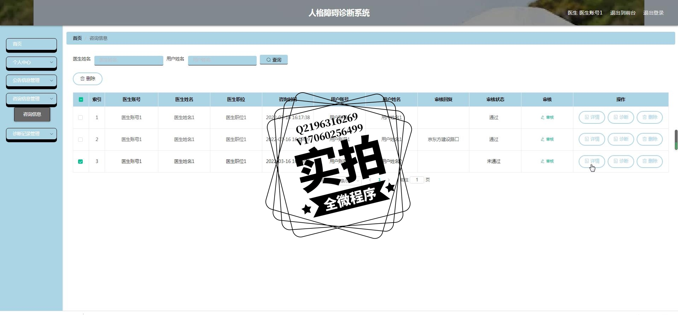Open 诊断 for row 3
This screenshot has height=315, width=678.
[621, 161]
